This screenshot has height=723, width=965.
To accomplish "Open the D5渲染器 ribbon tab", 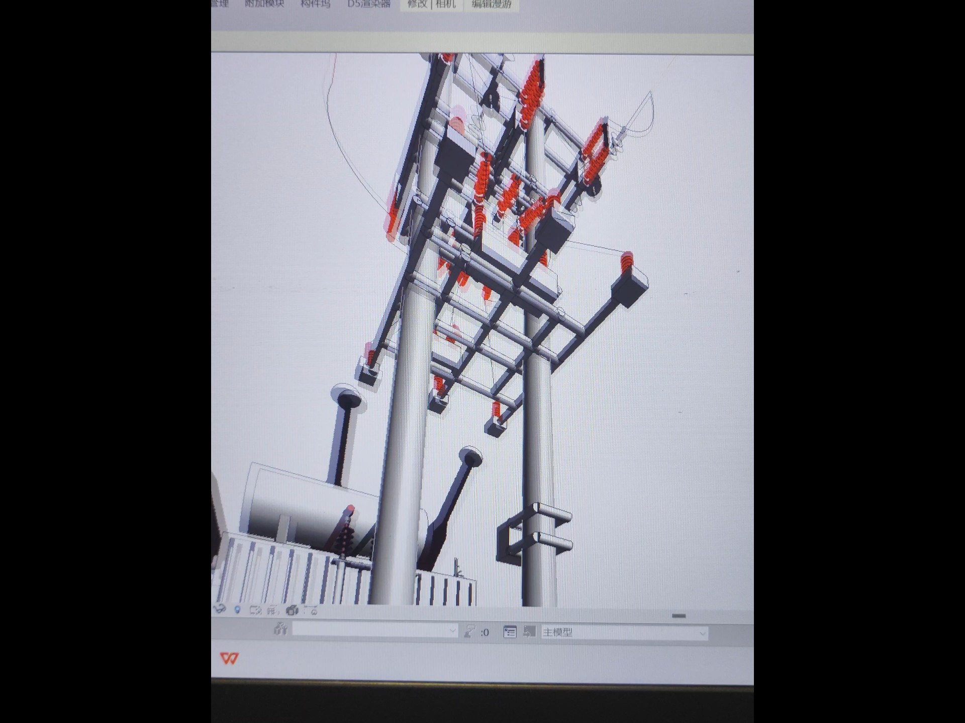I will pyautogui.click(x=369, y=4).
